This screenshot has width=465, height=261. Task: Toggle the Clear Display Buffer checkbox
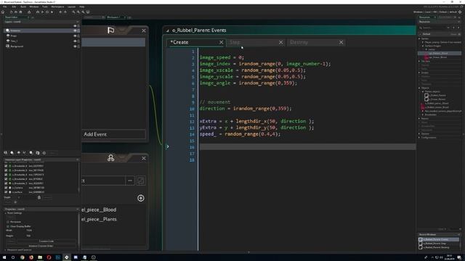coord(8,226)
